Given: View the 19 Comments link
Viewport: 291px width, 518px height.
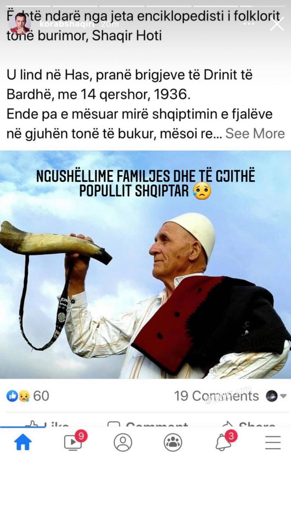Looking at the screenshot, I should point(216,396).
